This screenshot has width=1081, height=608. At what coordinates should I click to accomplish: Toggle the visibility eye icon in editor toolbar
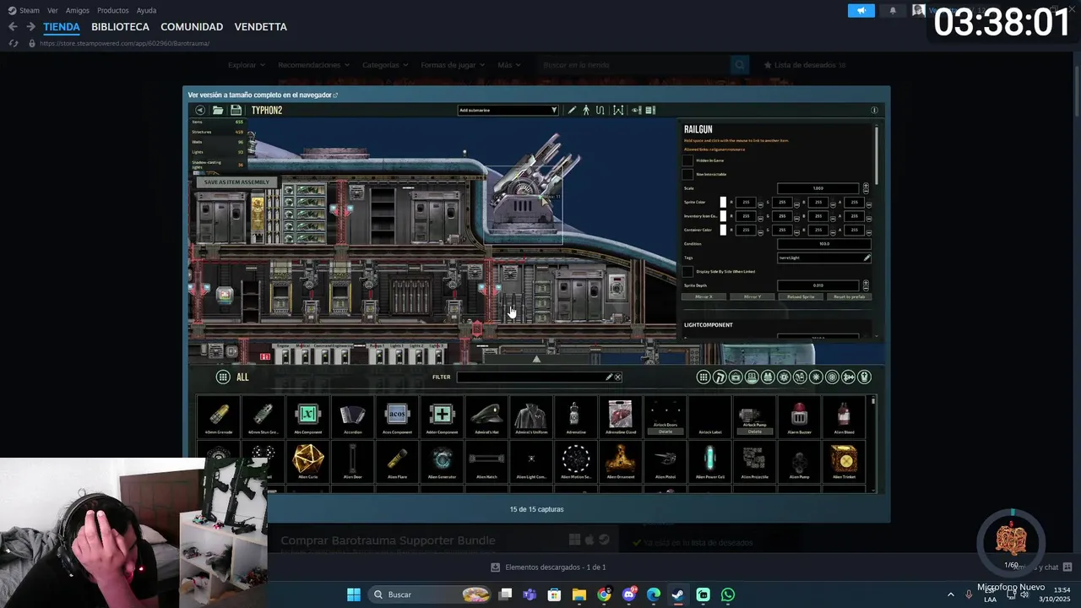636,110
